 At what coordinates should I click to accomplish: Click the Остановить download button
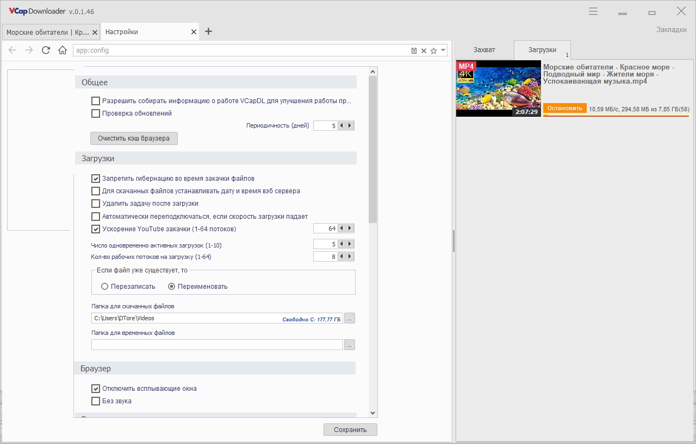coord(564,108)
